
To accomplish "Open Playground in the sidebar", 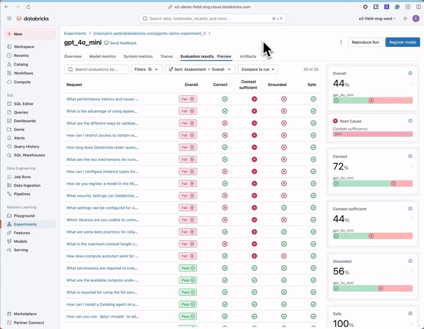I will click(24, 216).
